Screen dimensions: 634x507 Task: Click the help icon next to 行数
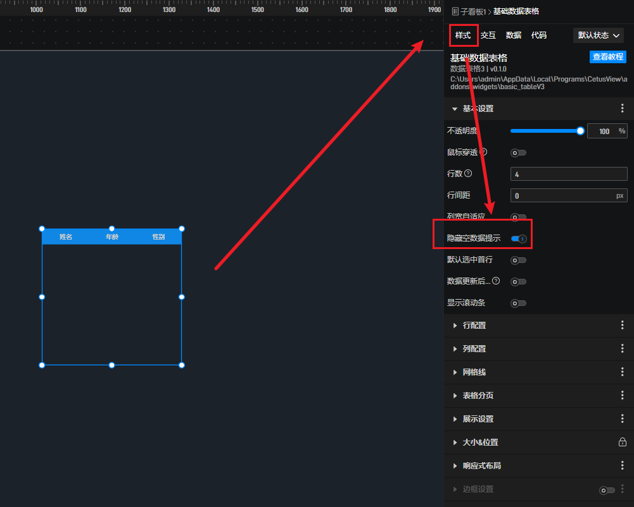tap(468, 174)
